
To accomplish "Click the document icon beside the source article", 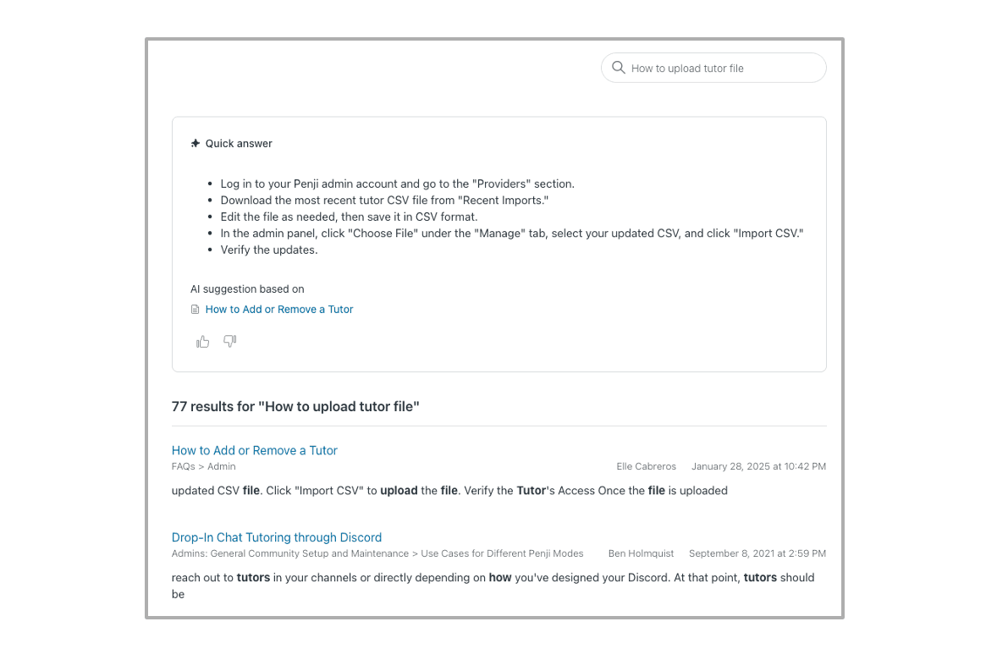I will (x=196, y=310).
